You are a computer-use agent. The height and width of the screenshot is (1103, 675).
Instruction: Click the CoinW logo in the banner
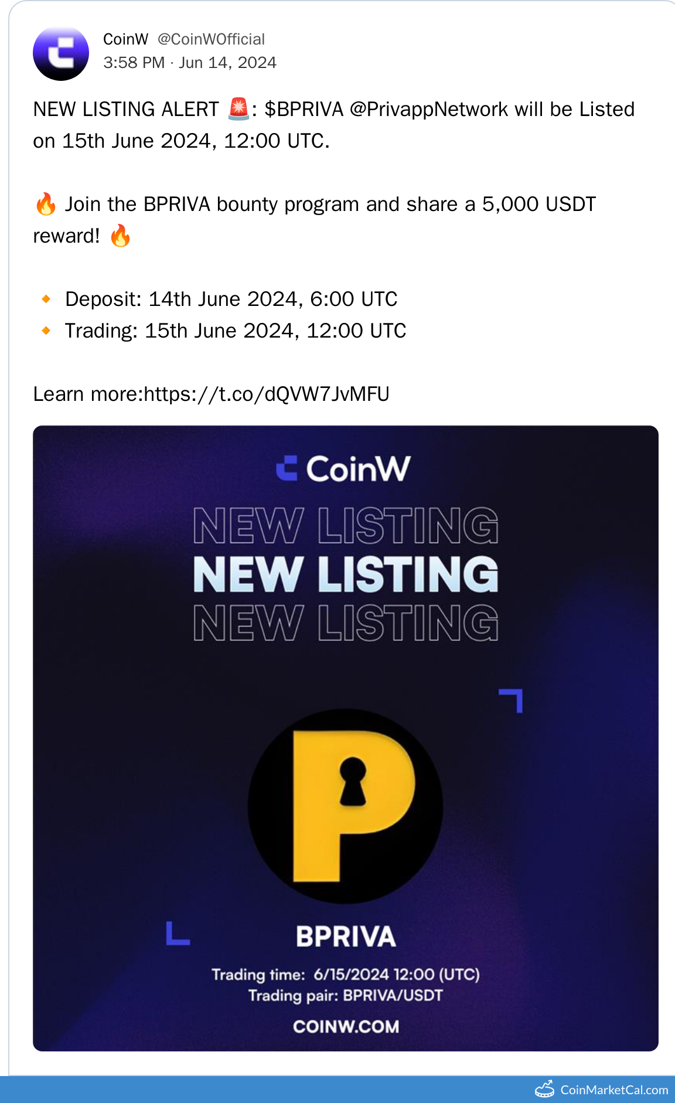[x=344, y=469]
